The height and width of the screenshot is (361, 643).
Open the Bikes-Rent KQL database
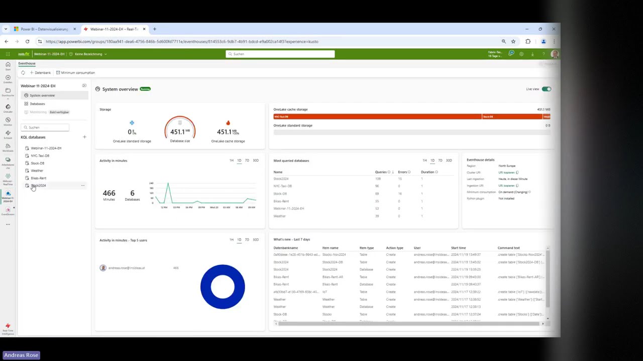[38, 178]
